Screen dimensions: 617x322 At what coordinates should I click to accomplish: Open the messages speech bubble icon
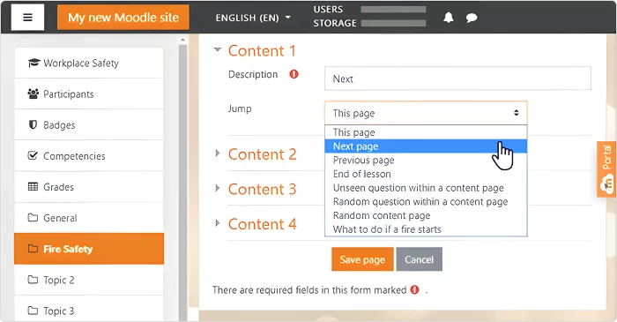[x=472, y=18]
